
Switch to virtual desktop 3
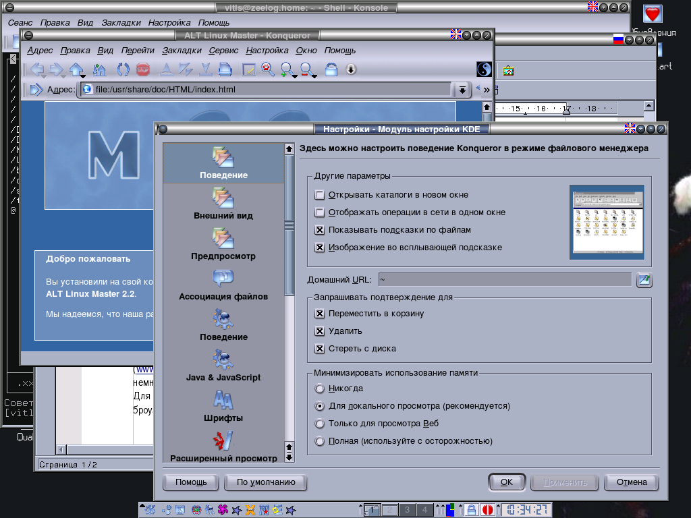pyautogui.click(x=407, y=510)
